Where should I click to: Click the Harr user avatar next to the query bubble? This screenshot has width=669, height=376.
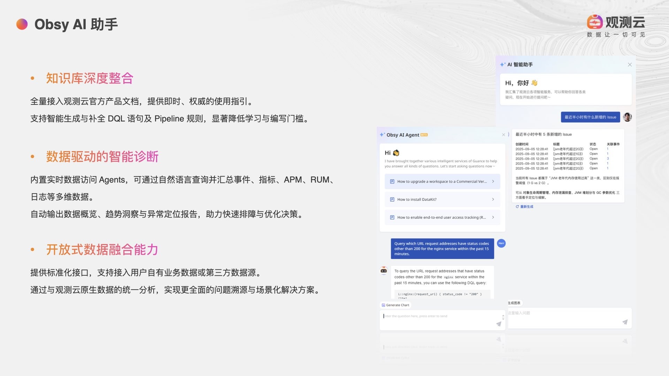pos(501,243)
